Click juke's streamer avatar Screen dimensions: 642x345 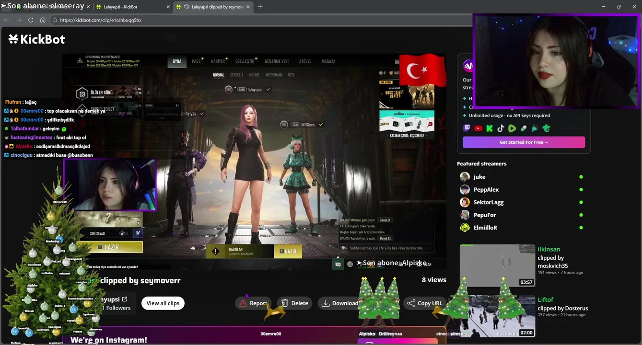click(465, 177)
